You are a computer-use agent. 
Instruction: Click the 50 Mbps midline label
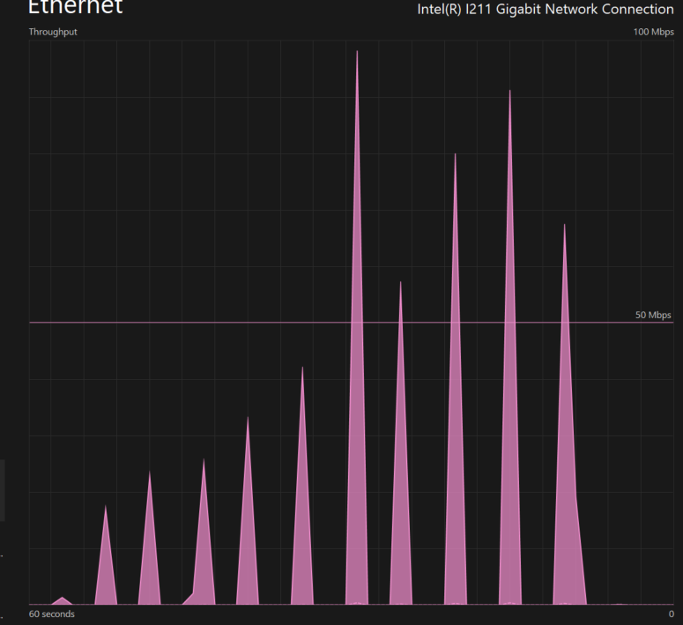click(x=653, y=315)
